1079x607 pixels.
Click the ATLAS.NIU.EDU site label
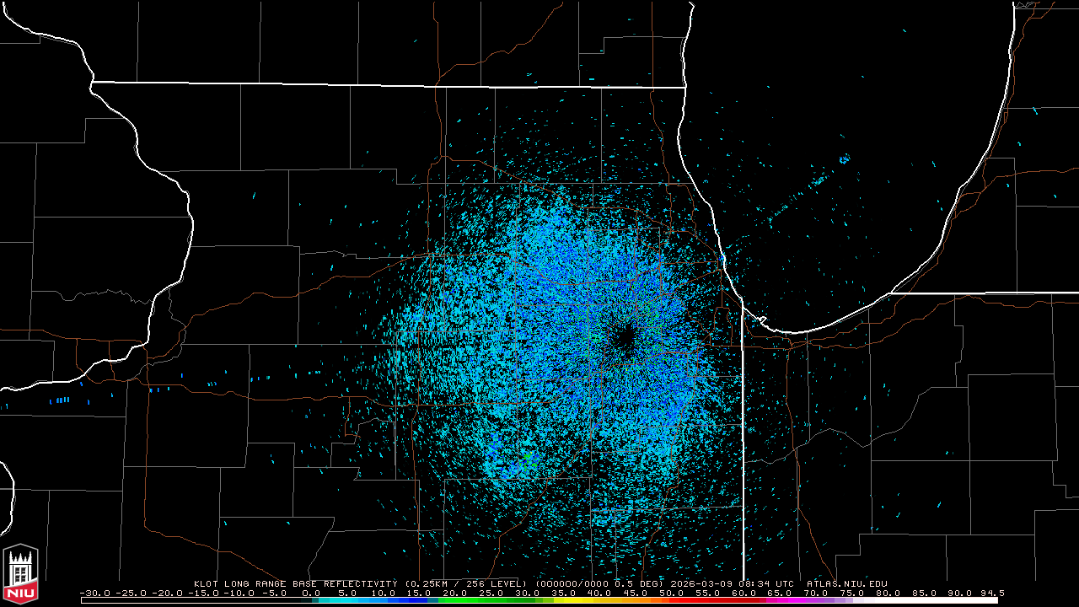click(x=846, y=583)
